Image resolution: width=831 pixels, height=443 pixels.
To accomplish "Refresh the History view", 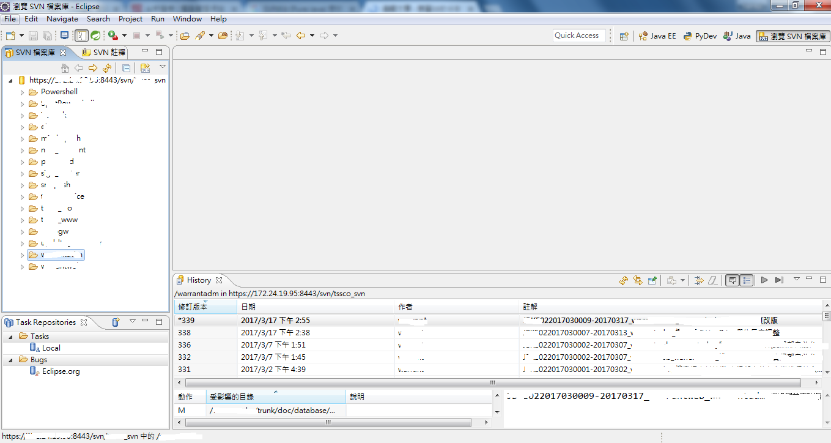I will (x=623, y=280).
